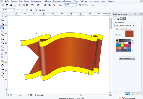Select the Freehand drawing tool
143x99 pixels.
point(2,31)
